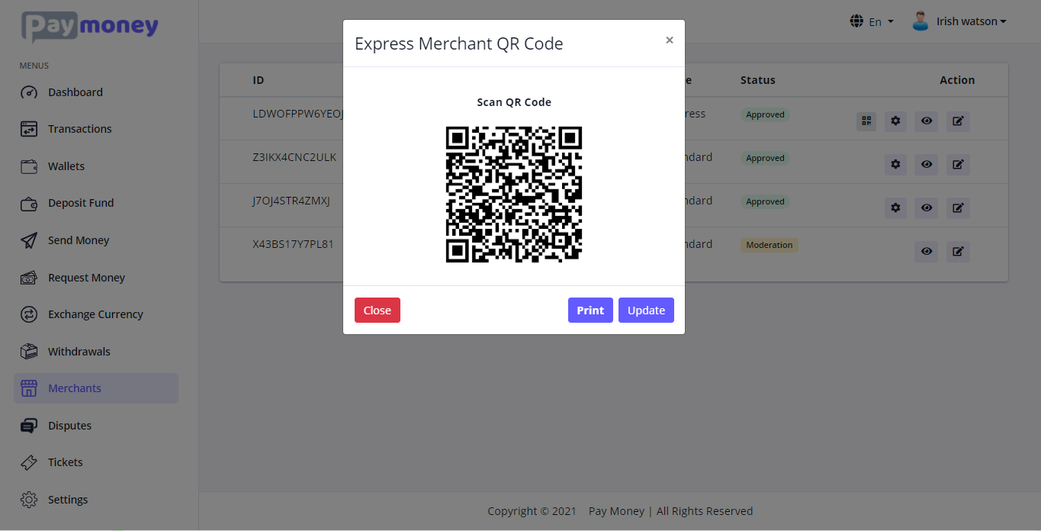Open the Irish watson account dropdown
Screen dimensions: 1041x531
point(959,21)
